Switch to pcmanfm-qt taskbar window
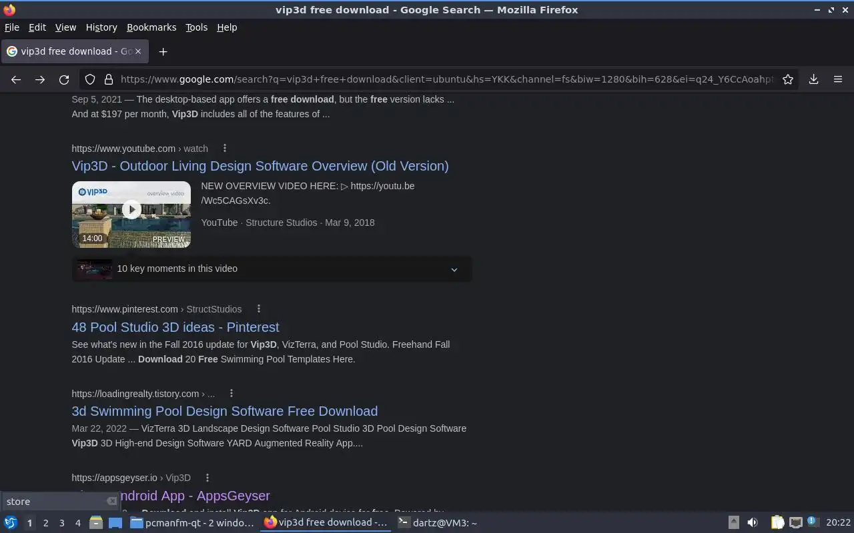 (x=192, y=523)
